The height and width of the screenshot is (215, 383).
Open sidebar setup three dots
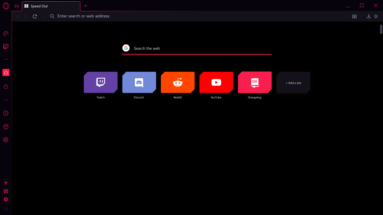[x=6, y=209]
